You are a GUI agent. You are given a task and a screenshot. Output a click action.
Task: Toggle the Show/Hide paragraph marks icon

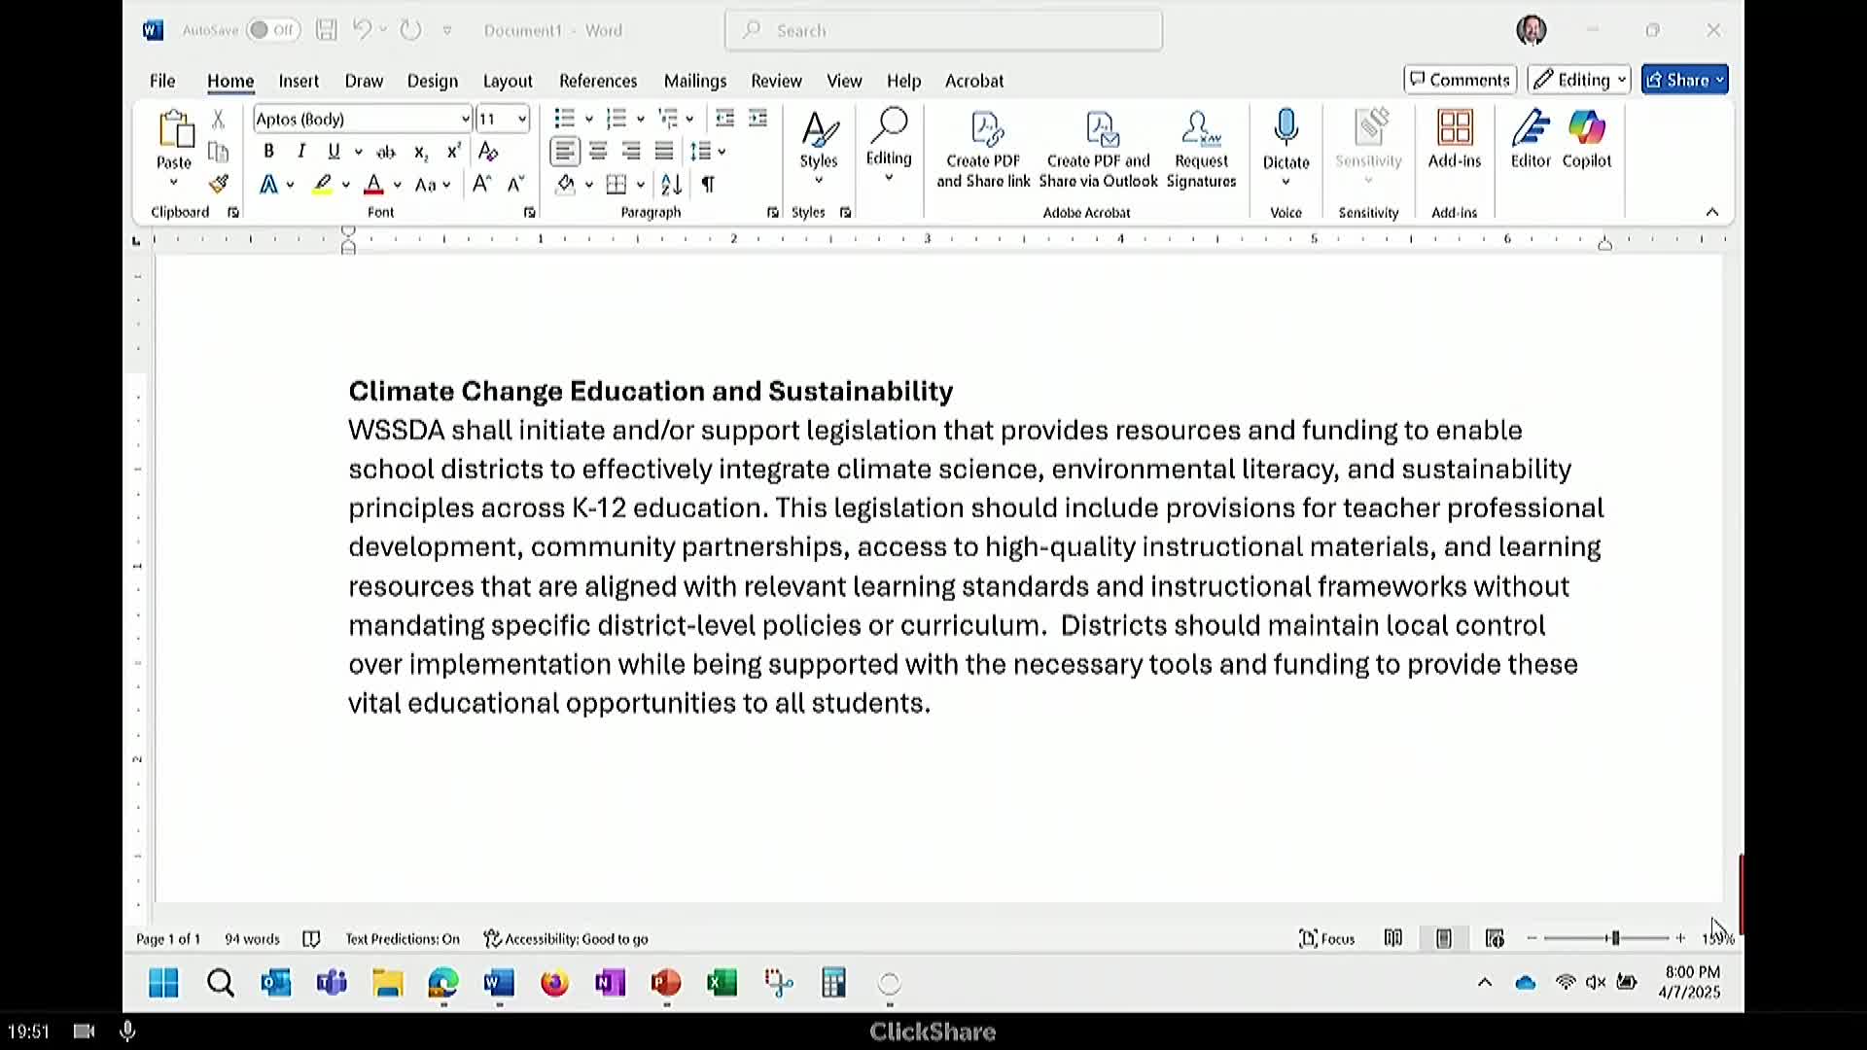(708, 184)
